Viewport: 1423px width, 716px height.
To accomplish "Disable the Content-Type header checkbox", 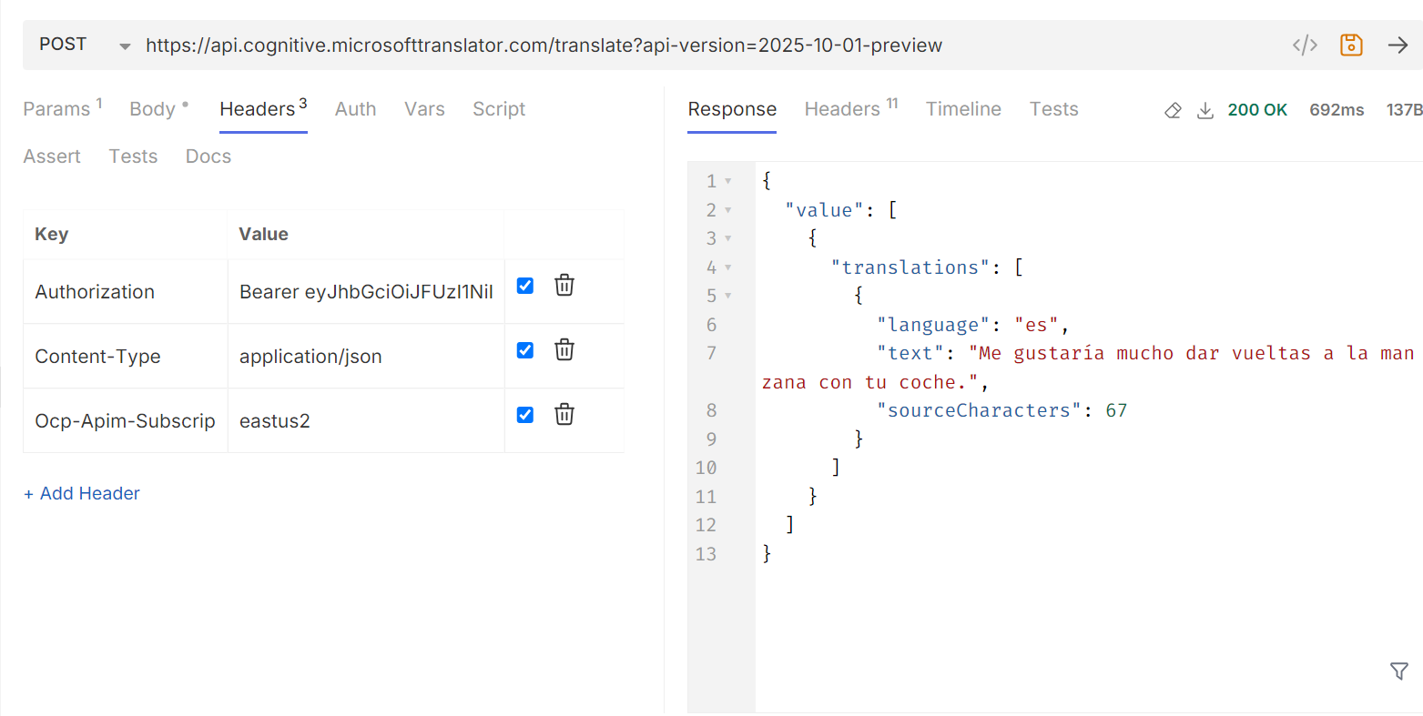I will coord(525,350).
